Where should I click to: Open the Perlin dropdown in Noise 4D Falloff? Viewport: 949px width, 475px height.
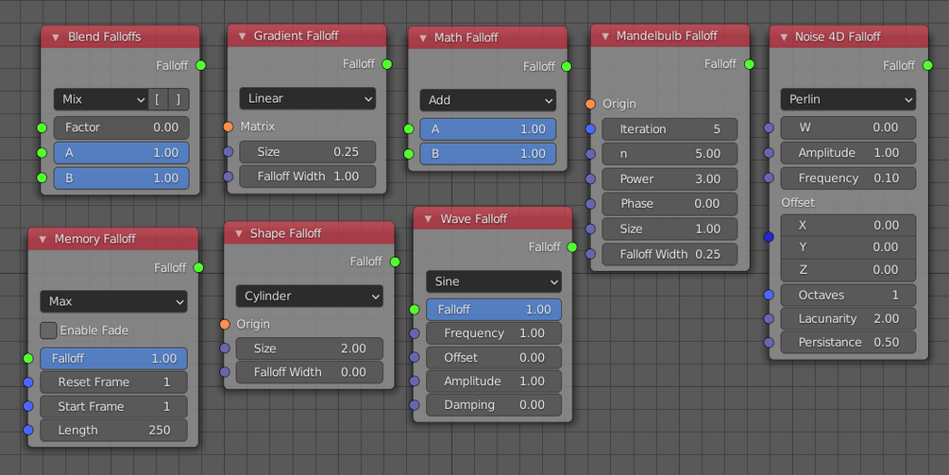pyautogui.click(x=848, y=99)
